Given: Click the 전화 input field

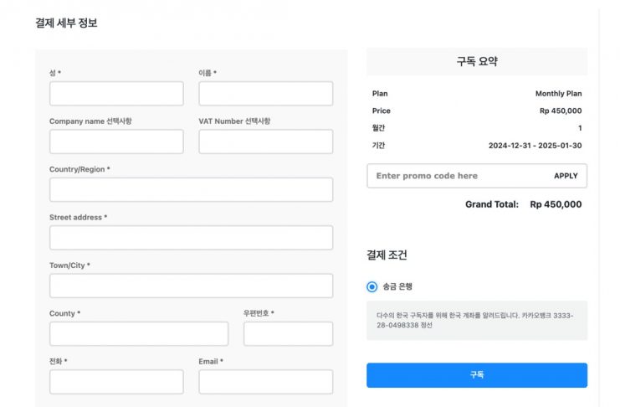Looking at the screenshot, I should click(x=116, y=382).
